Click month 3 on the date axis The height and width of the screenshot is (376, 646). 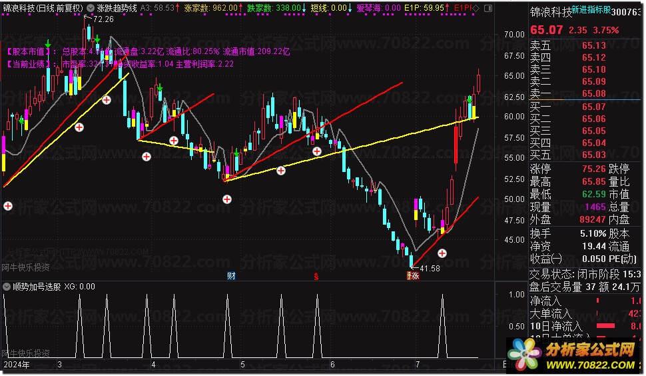(60, 365)
